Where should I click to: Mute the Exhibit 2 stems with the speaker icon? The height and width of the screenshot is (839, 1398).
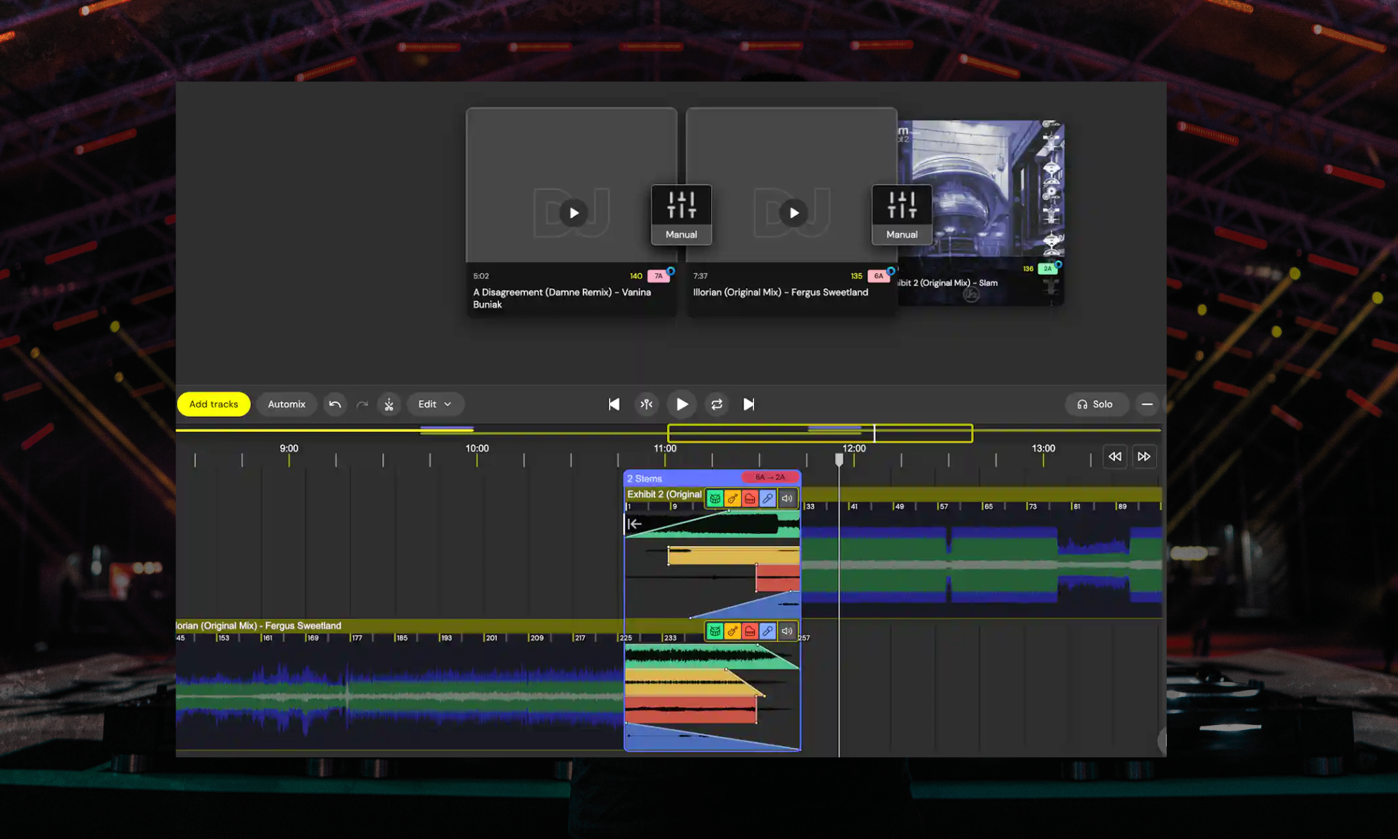coord(787,498)
